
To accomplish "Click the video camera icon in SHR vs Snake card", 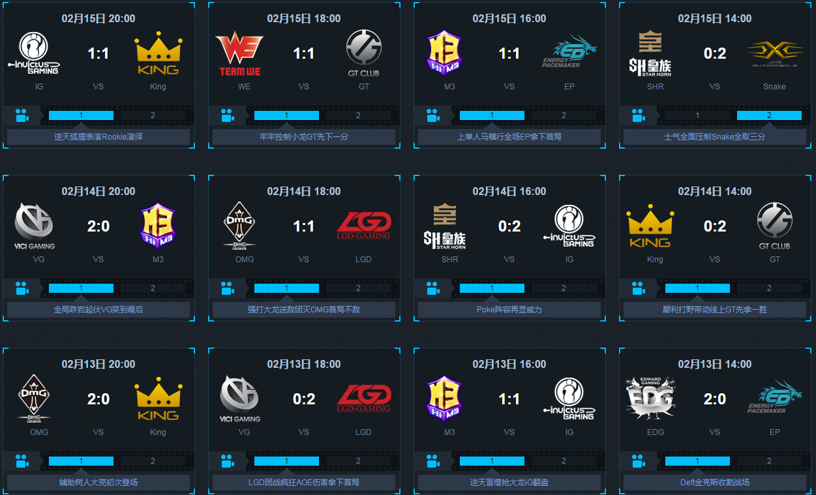I will (639, 116).
